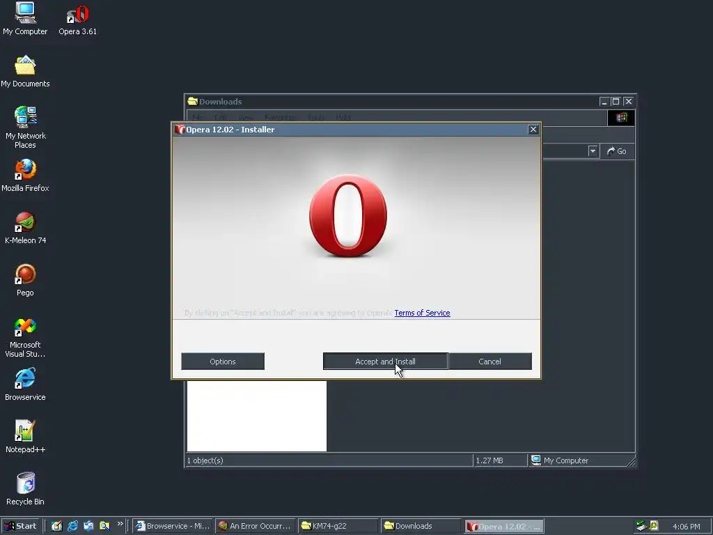The height and width of the screenshot is (535, 713).
Task: Open the Start menu
Action: [x=20, y=527]
